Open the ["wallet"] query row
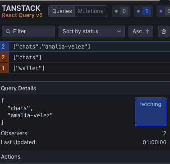This screenshot has width=170, height=164. (85, 68)
